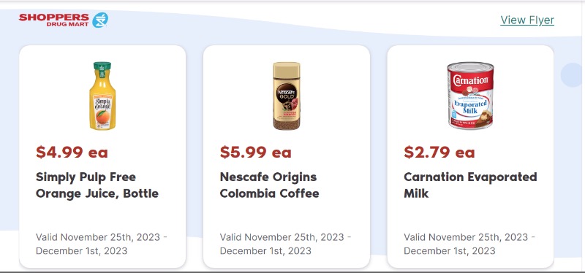The height and width of the screenshot is (273, 585).
Task: Click the round next-arrow carousel button
Action: 573,75
